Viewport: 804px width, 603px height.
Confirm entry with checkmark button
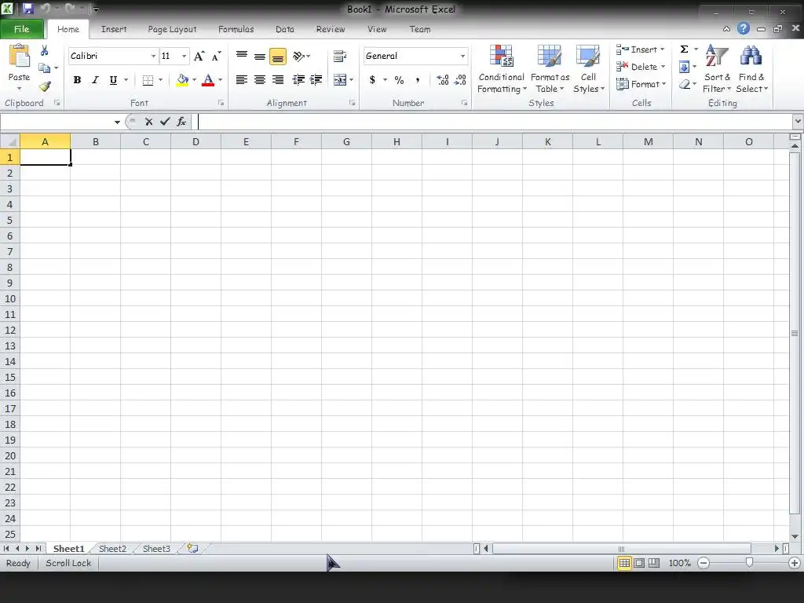(x=165, y=122)
